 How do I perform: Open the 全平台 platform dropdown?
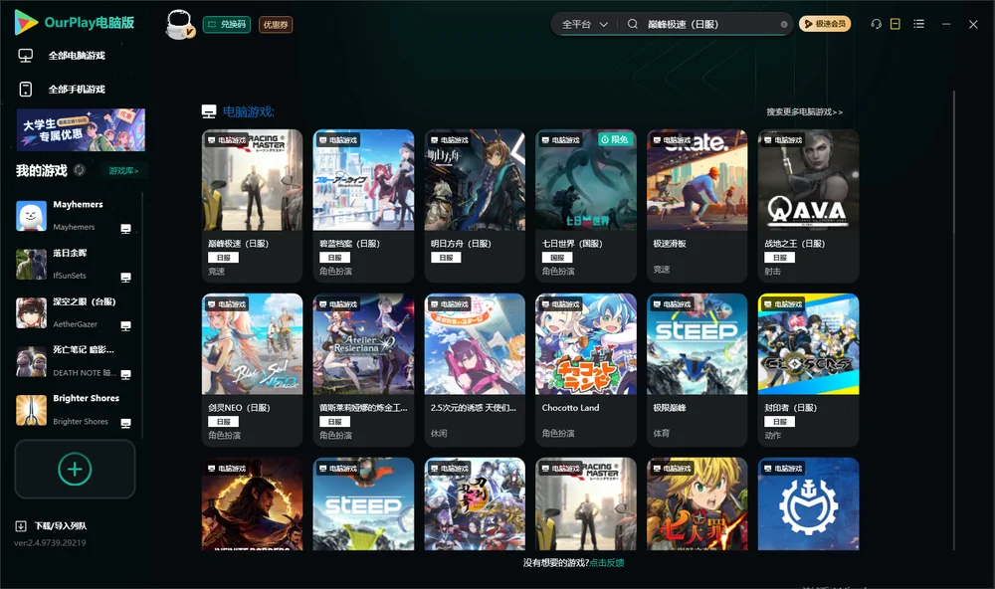584,24
